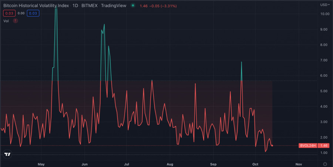Click the 5.00 price scale label
This screenshot has width=333, height=167.
pyautogui.click(x=325, y=91)
